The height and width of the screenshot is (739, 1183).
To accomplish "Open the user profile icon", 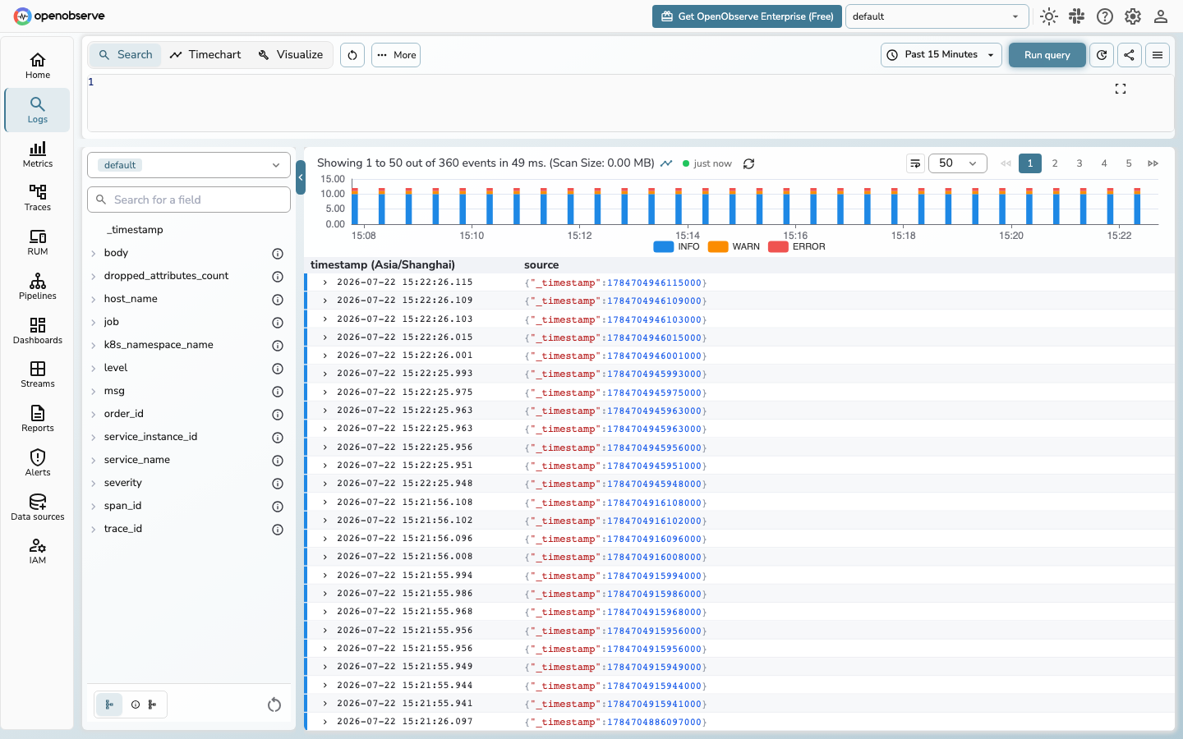I will (1161, 16).
